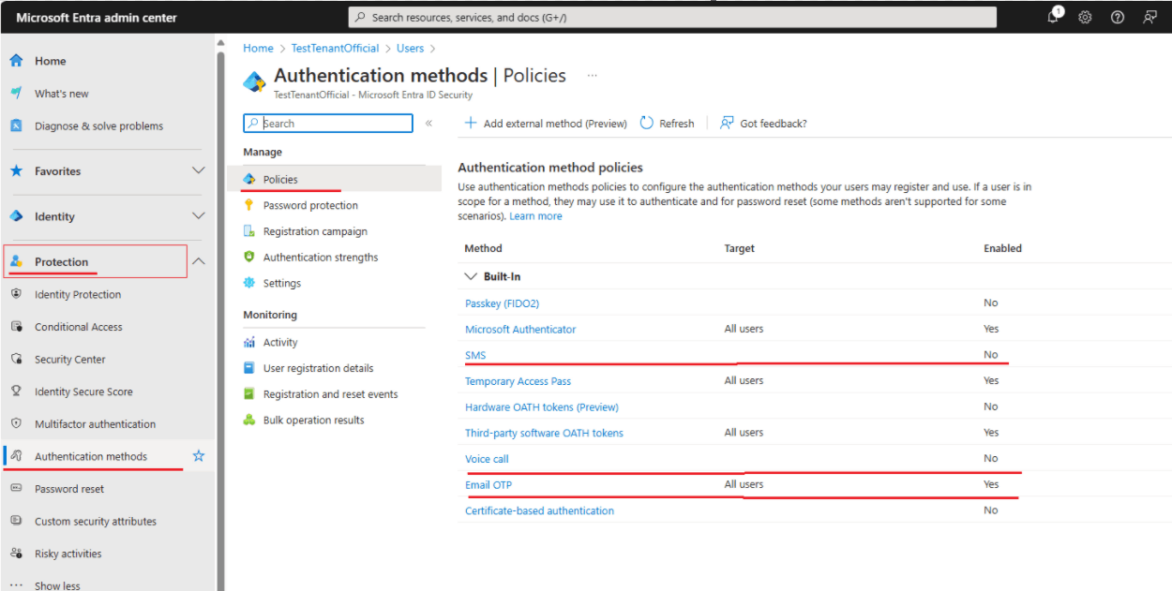
Task: Open the notifications bell icon
Action: [x=1054, y=17]
